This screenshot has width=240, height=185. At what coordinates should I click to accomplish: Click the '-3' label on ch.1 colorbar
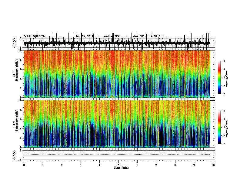[223, 61]
